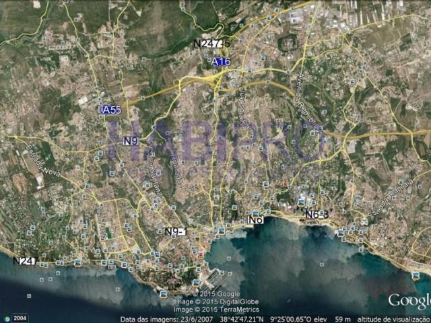This screenshot has height=323, width=431.
Task: Select the N247 road label
Action: point(24,260)
